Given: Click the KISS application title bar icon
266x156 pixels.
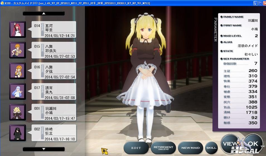Looking at the screenshot, I should 3,3.
